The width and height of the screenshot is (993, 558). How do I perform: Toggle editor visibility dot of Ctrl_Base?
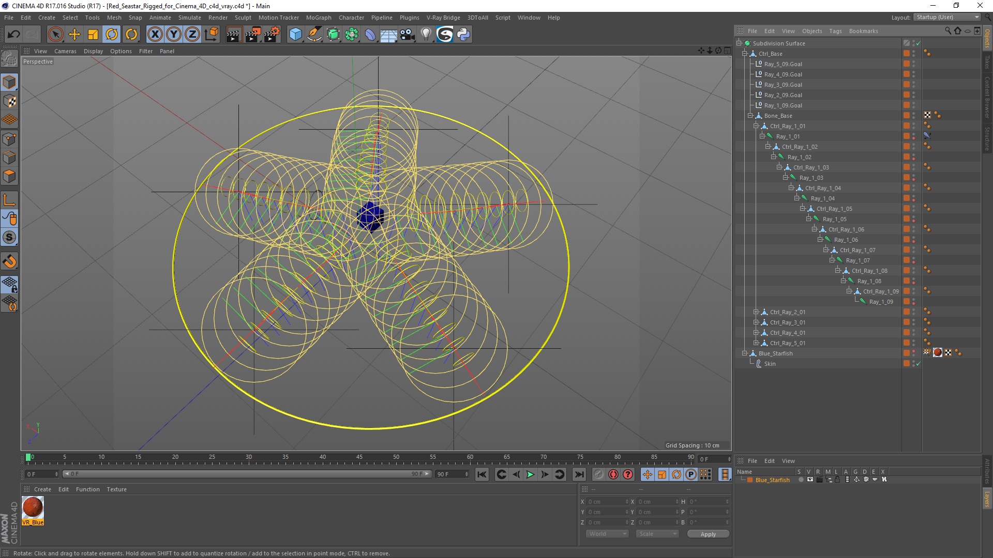coord(913,52)
